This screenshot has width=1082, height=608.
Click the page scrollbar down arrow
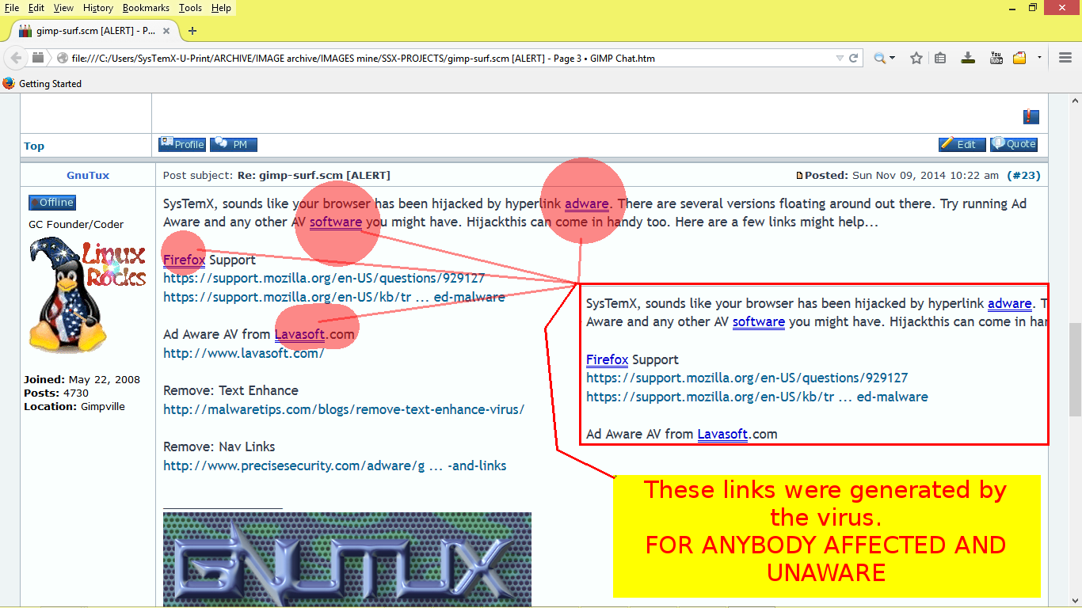(1075, 600)
